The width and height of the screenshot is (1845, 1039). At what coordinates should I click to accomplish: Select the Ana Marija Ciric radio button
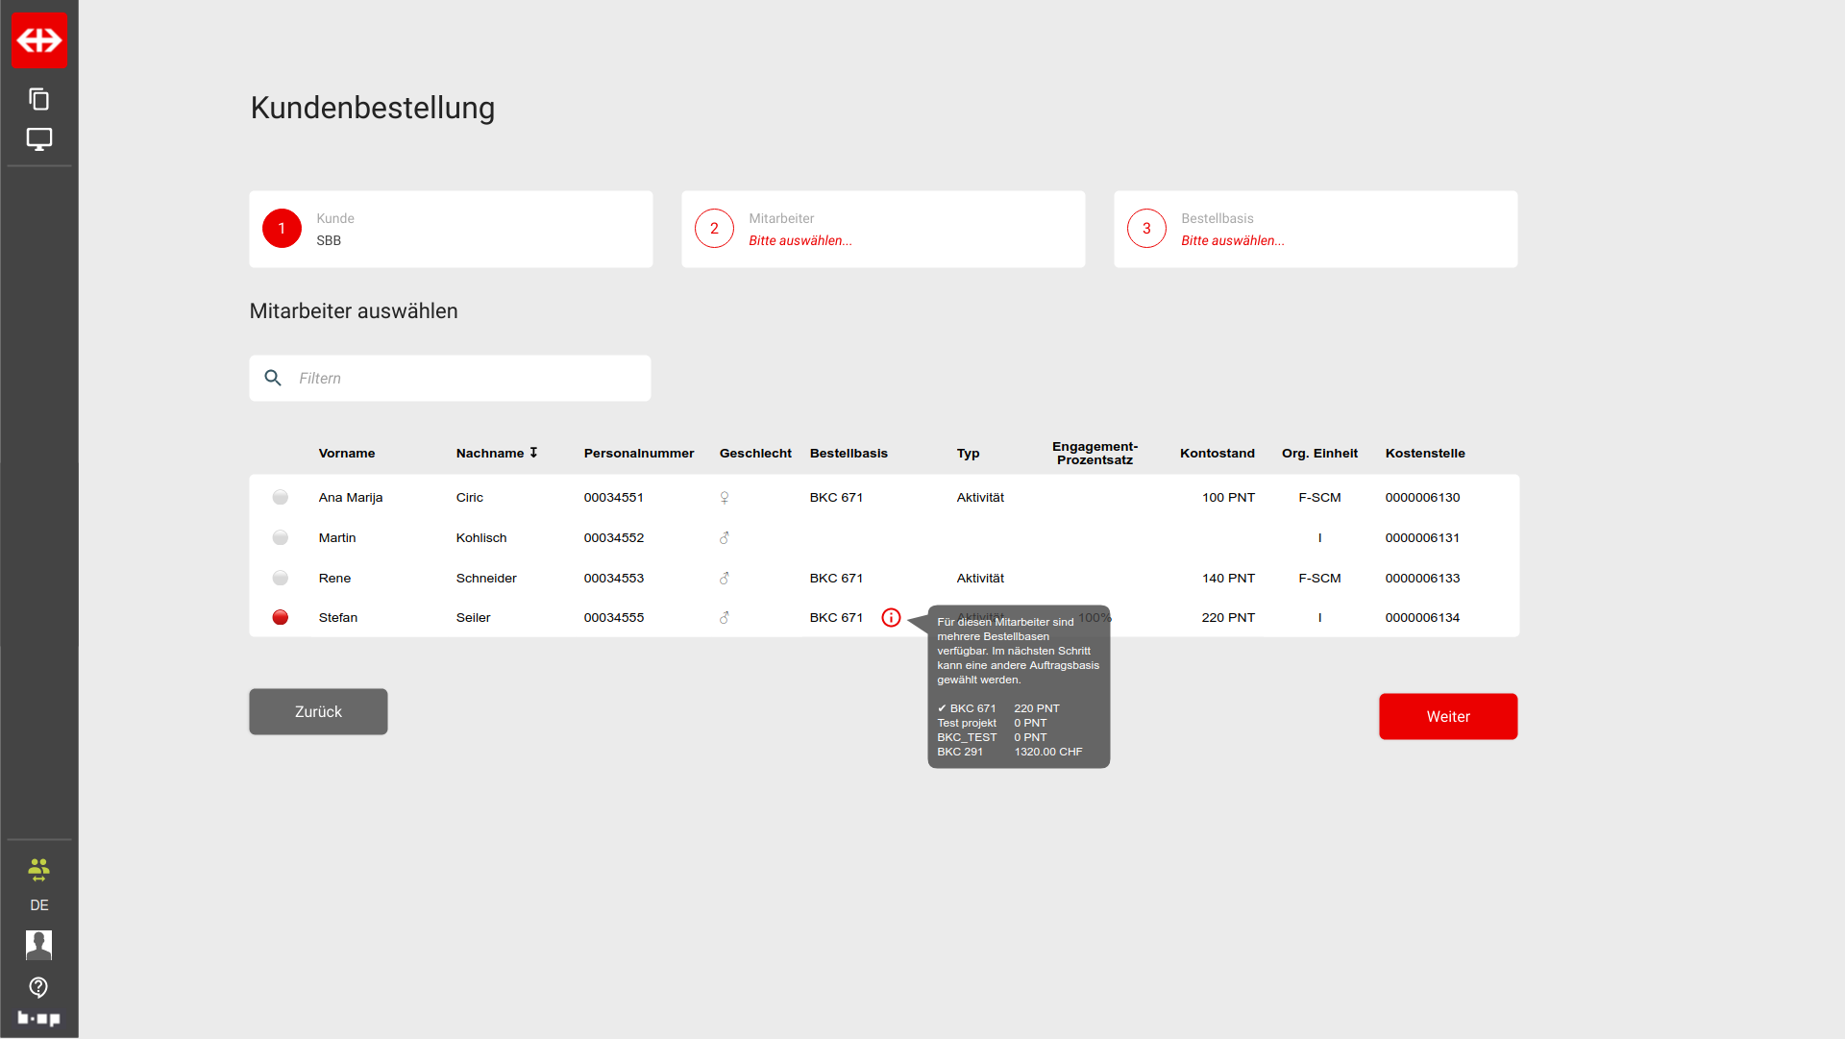tap(281, 498)
